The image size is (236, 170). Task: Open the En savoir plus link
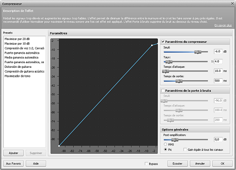pos(223,25)
